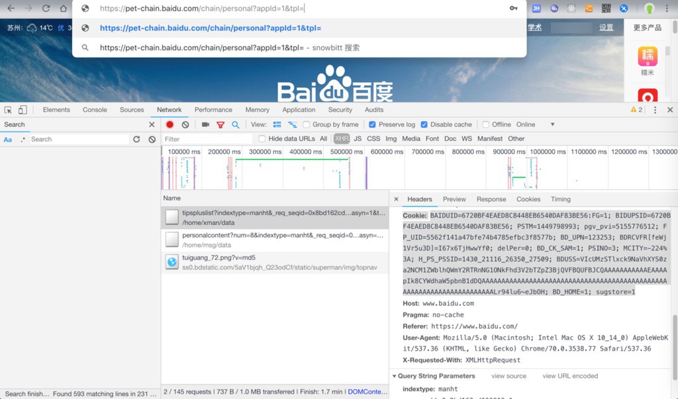Open the Performance tab
The width and height of the screenshot is (678, 399).
pyautogui.click(x=213, y=110)
